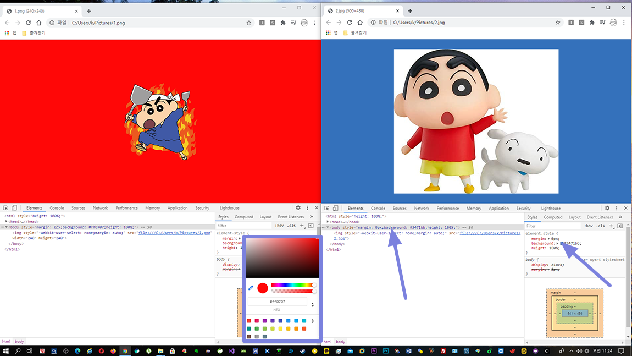Bookmark the 2.jpg page with star
Viewport: 632px width, 356px height.
[x=558, y=23]
